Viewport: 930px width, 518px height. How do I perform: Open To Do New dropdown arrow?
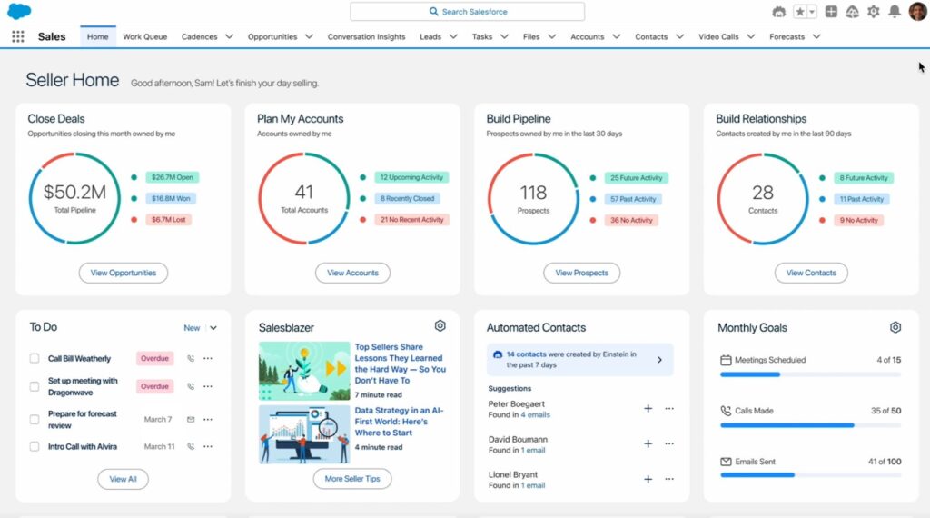click(213, 328)
